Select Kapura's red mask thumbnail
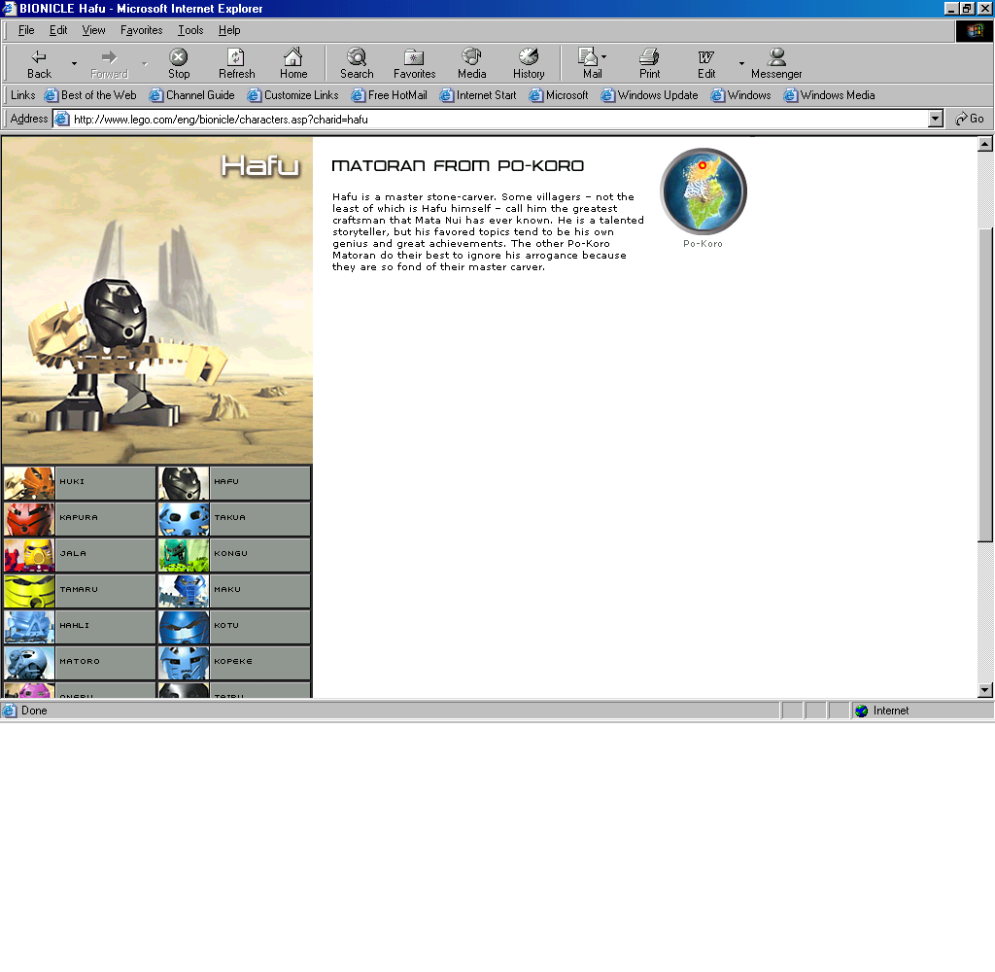This screenshot has width=995, height=972. click(30, 519)
